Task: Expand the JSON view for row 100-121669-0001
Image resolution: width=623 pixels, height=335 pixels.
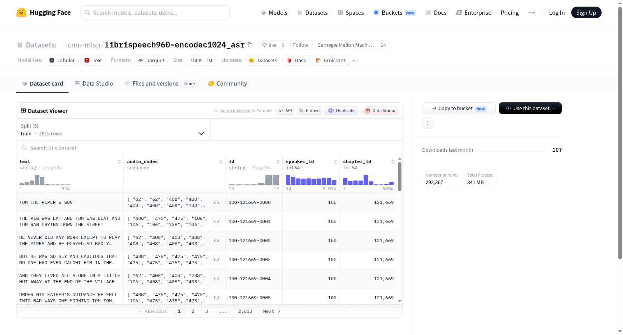Action: [x=216, y=221]
